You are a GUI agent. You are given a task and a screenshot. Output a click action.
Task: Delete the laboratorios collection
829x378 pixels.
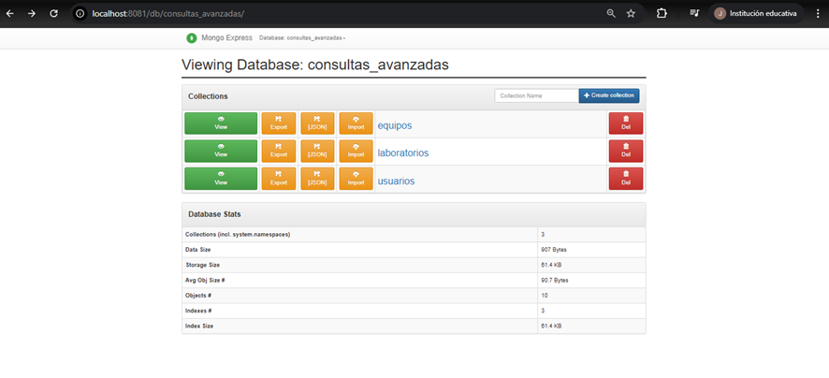click(x=626, y=151)
